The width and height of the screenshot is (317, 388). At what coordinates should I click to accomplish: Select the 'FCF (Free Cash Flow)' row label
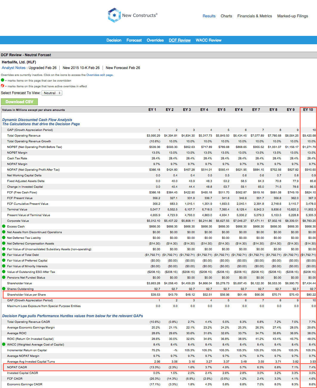pyautogui.click(x=22, y=193)
